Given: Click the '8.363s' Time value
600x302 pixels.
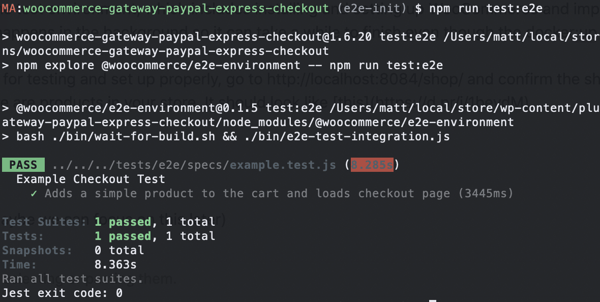Looking at the screenshot, I should coord(115,264).
